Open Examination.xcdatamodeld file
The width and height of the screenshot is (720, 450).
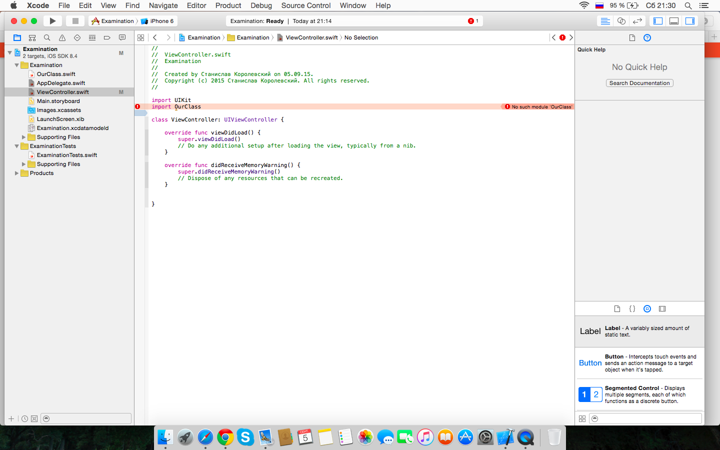(x=72, y=128)
